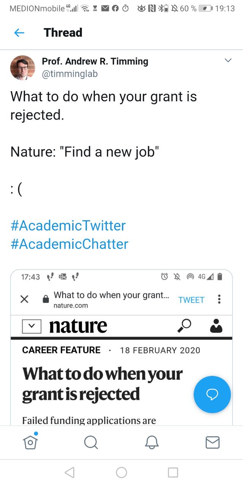243x486 pixels.
Task: Click the TWEET button in screenshot
Action: (191, 300)
